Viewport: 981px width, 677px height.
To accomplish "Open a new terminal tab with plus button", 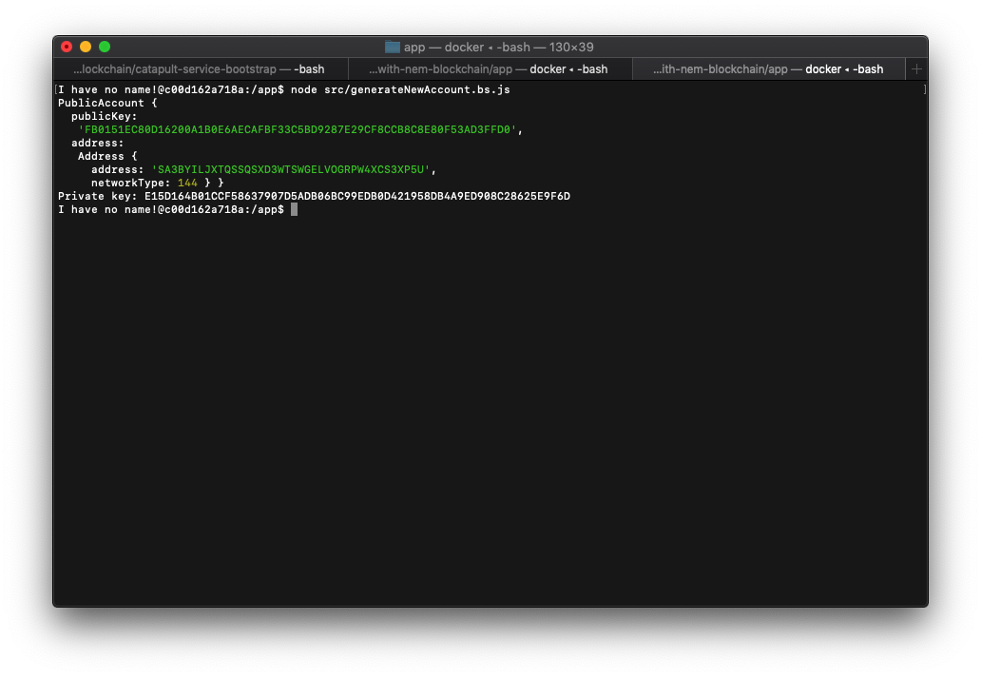I will pos(916,69).
